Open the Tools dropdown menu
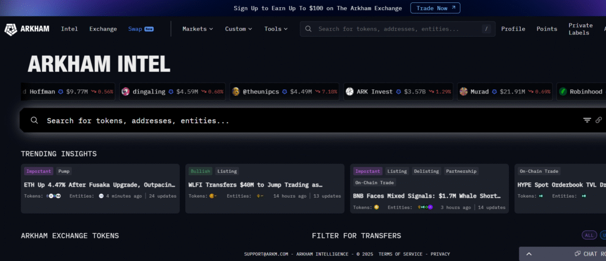Screen dimensions: 606x261 pyautogui.click(x=276, y=29)
